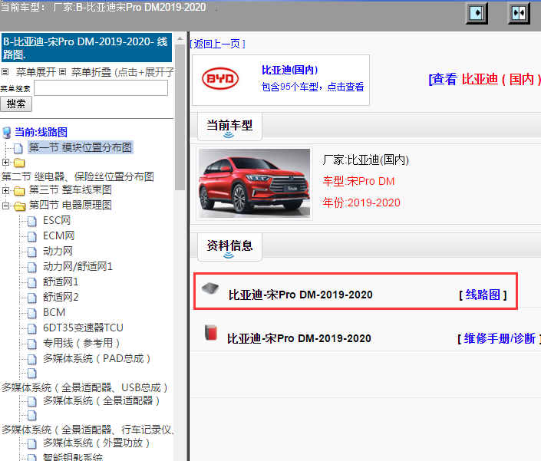Click the page icon beside ESC网
Screen dimensions: 541x461
tap(32, 221)
